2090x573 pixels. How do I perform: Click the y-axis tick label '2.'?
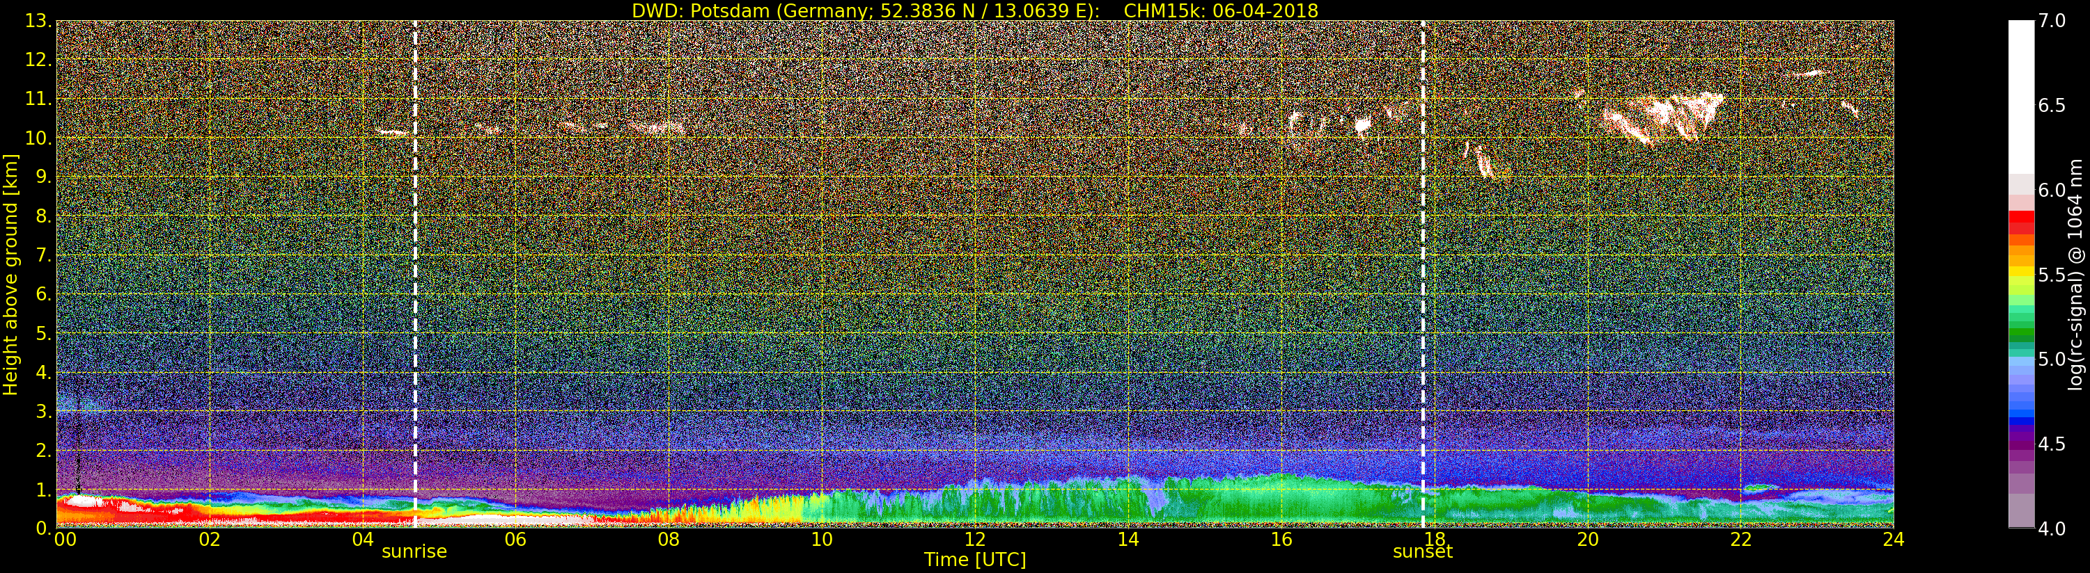pos(44,450)
